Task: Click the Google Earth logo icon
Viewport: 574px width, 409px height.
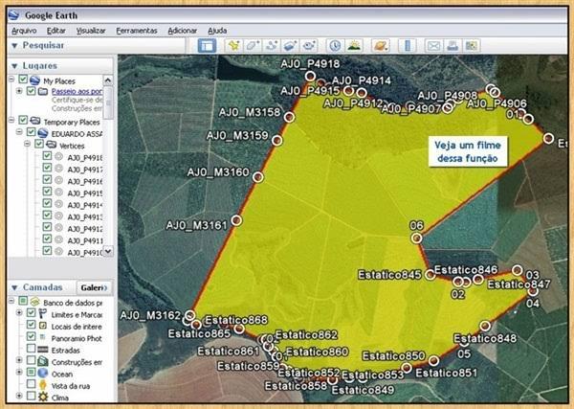Action: tap(14, 15)
